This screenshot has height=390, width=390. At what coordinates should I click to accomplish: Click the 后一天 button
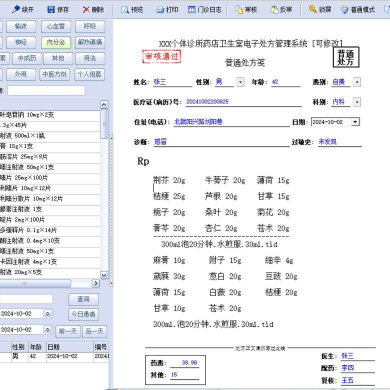pyautogui.click(x=94, y=331)
